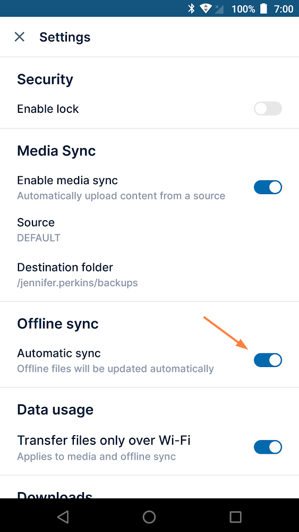
Task: Tap the Wi-Fi status bar icon
Action: tap(206, 9)
